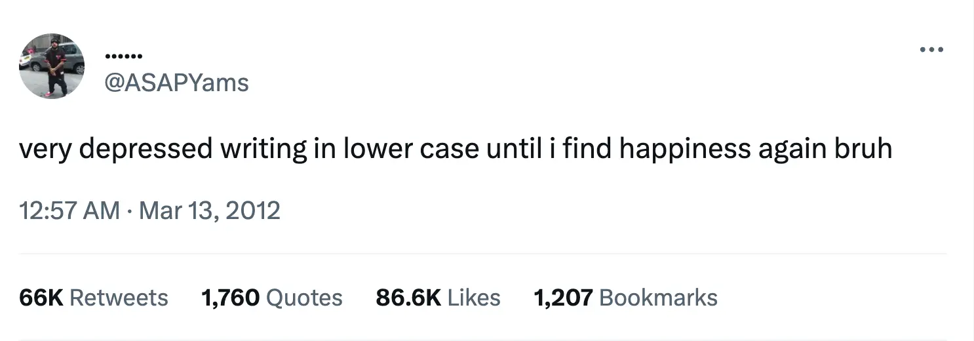Click the bold 1,760 quote count
Viewport: 974px width, 341px height.
tap(231, 298)
